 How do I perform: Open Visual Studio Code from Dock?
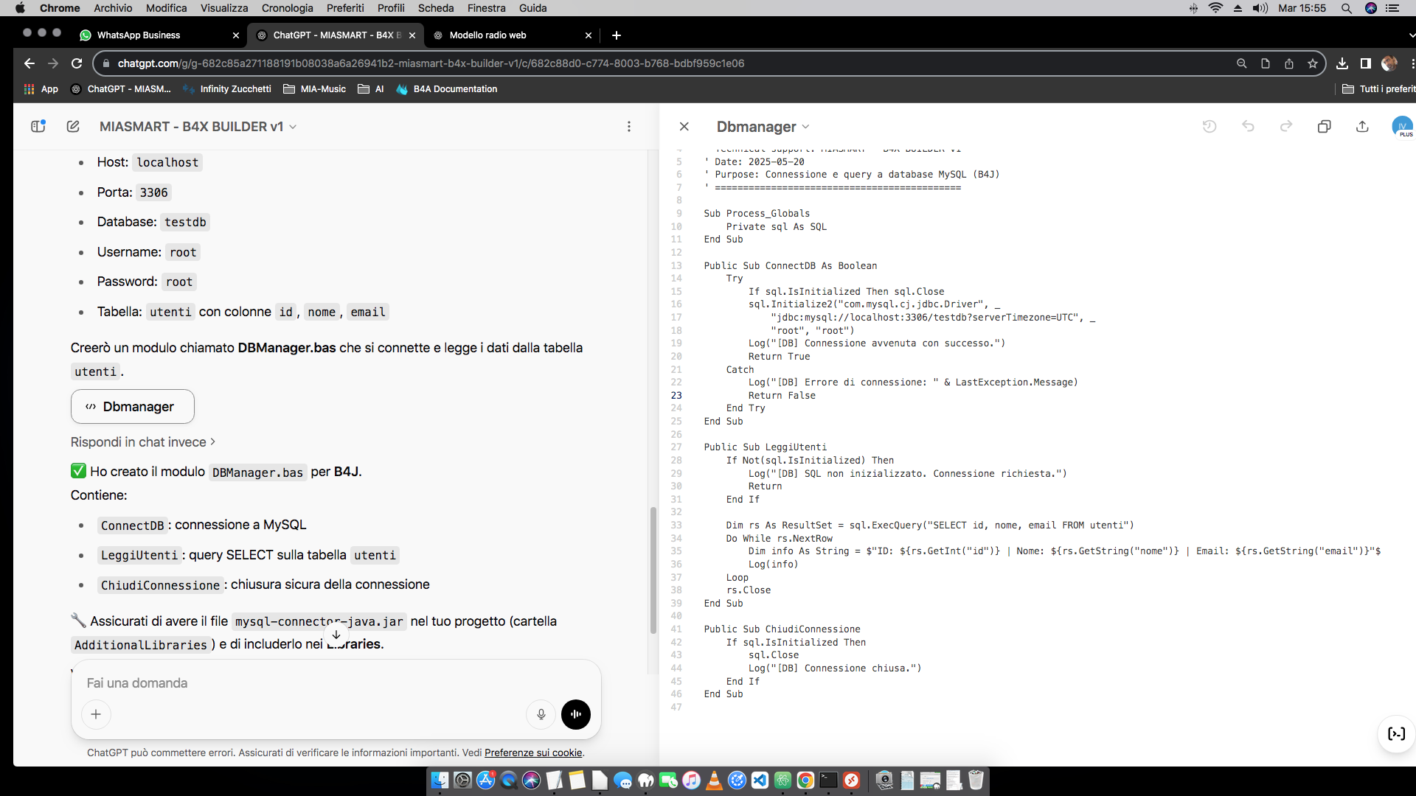760,781
